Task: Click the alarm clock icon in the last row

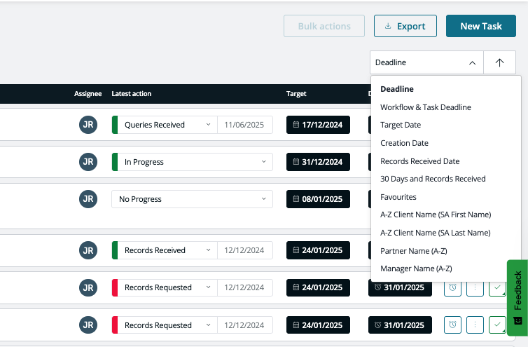Action: coord(452,325)
